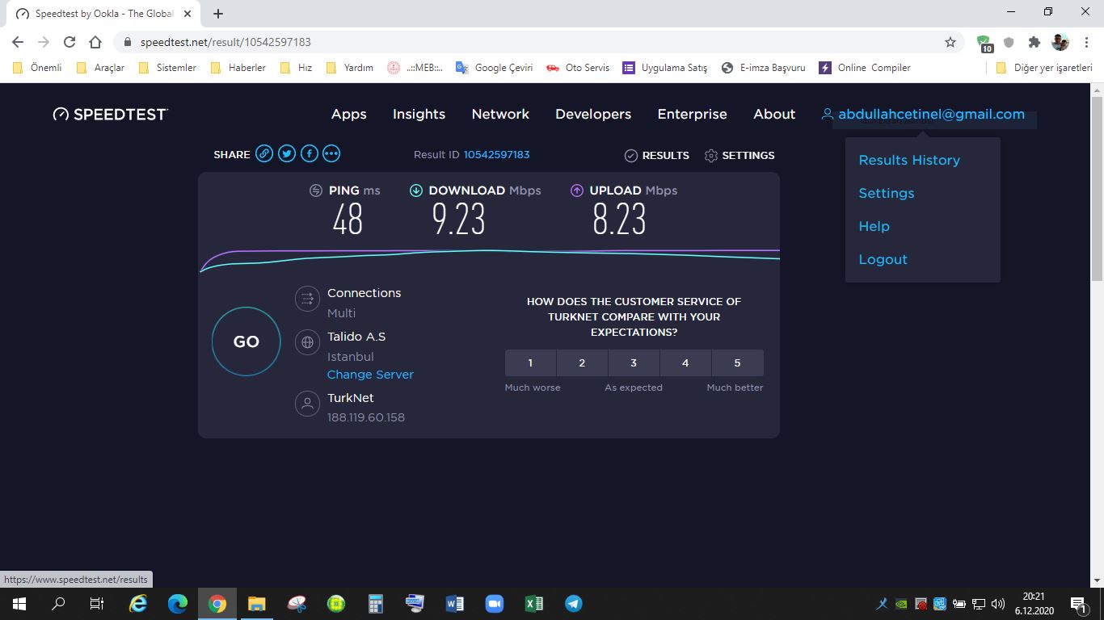Open the Sistemler bookmarks folder
The height and width of the screenshot is (620, 1104).
click(167, 68)
